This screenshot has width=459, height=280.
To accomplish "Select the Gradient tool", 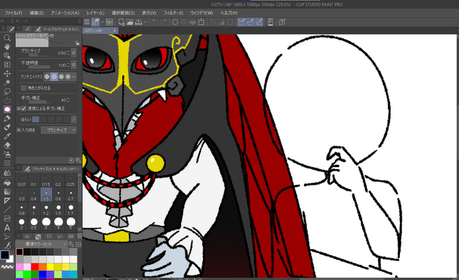I will pos(7,192).
